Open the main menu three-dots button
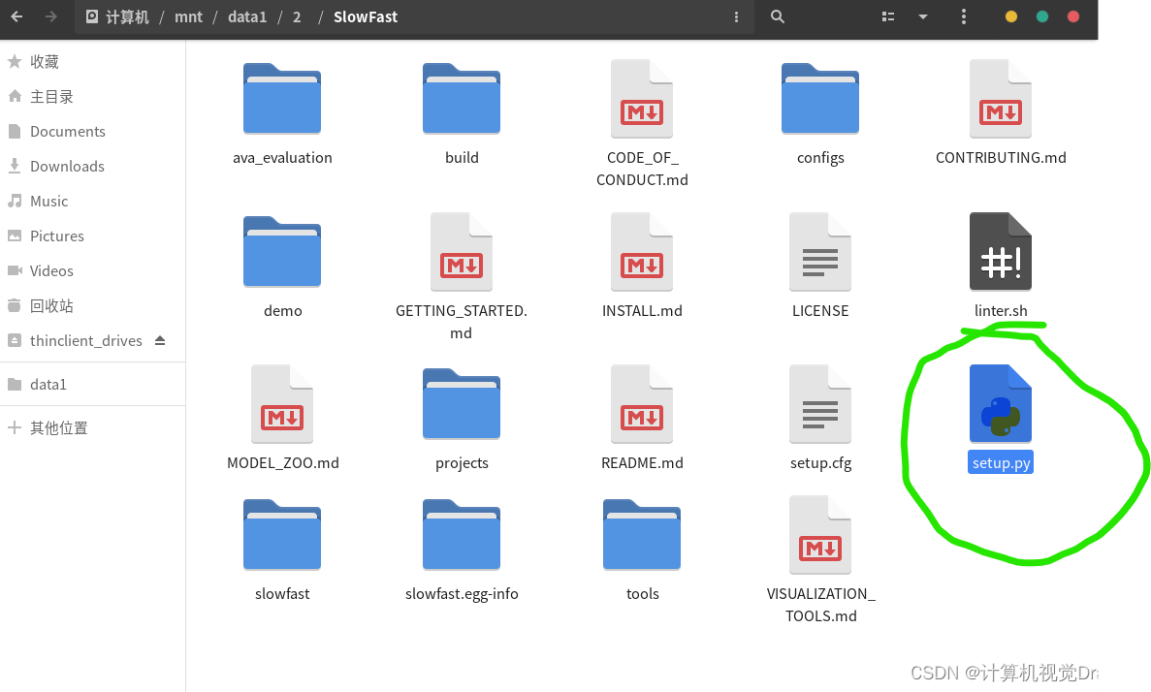 [963, 16]
